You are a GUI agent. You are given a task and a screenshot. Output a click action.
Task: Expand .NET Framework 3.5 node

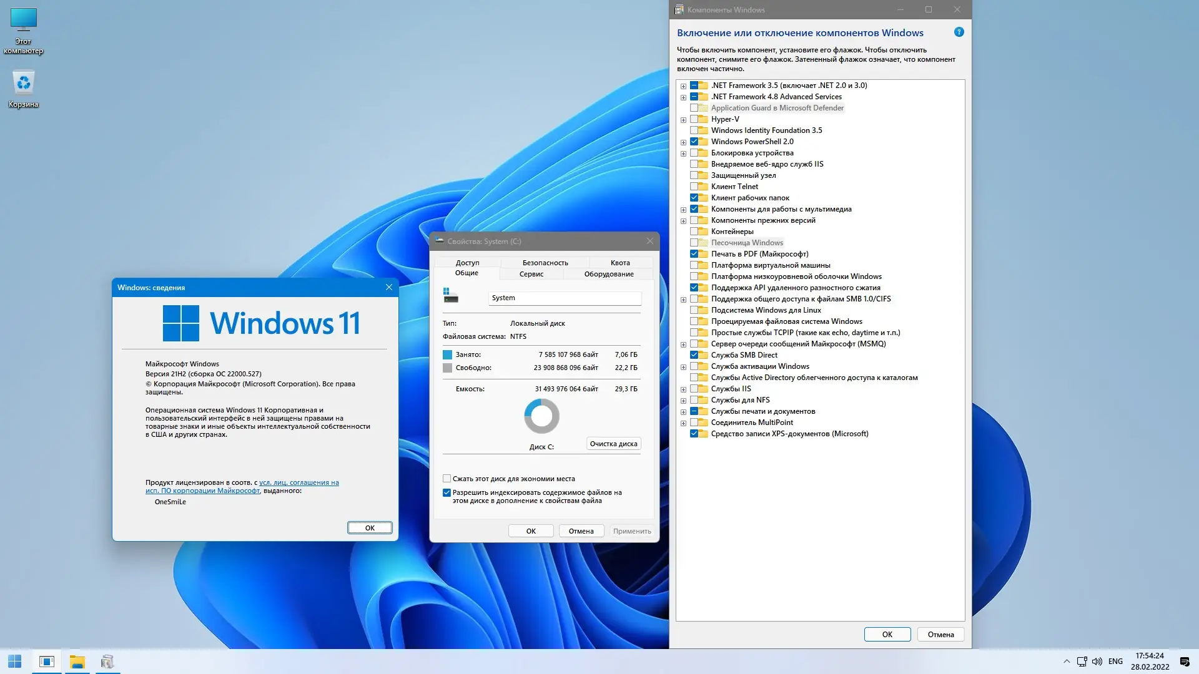(x=683, y=86)
